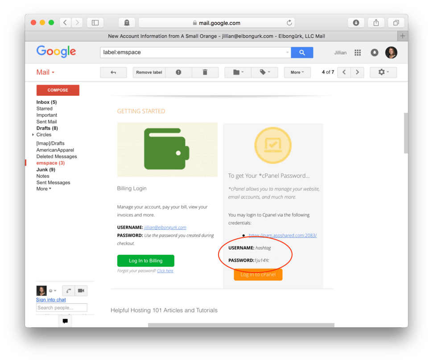Start a phone call in chat
The width and height of the screenshot is (433, 363).
click(69, 290)
